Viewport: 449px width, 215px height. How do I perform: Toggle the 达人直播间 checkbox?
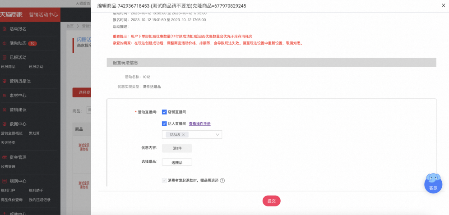[x=164, y=124]
